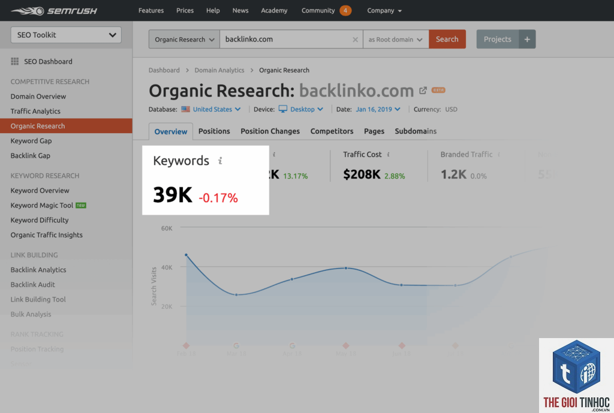
Task: Switch to the Pages tab
Action: click(374, 131)
